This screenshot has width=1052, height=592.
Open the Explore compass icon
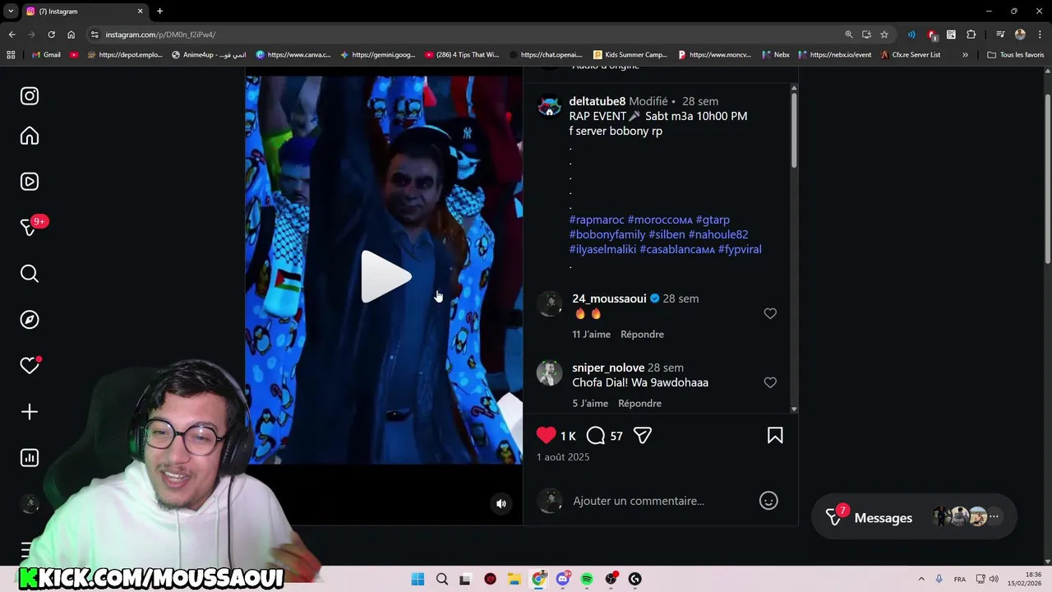tap(30, 320)
